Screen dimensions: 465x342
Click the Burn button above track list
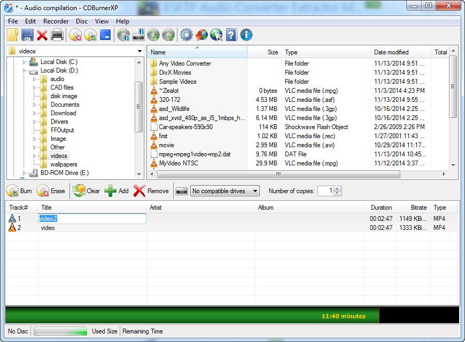19,190
